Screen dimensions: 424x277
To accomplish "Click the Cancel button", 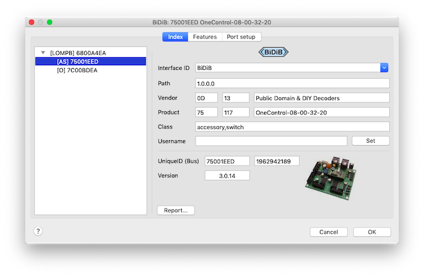I will click(x=328, y=232).
